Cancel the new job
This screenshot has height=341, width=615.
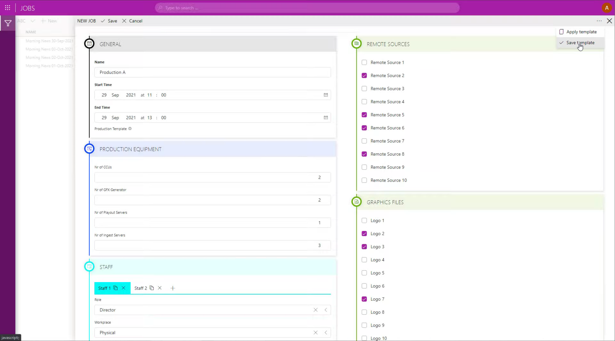[132, 21]
